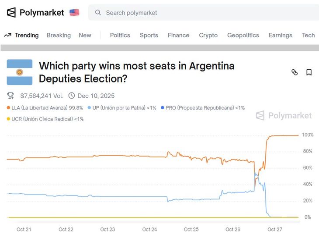The image size is (319, 238).
Task: Switch to the New tab
Action: pyautogui.click(x=85, y=35)
